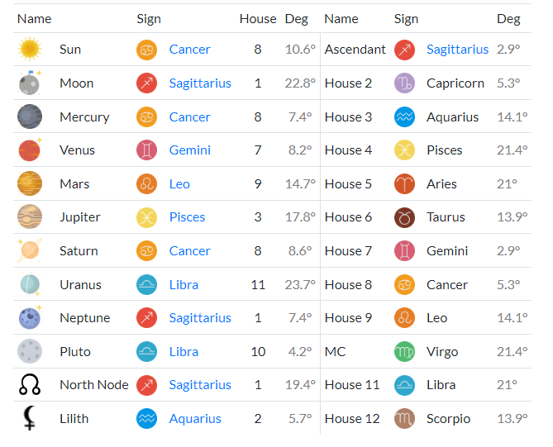Click the Jupiter planet icon
The image size is (553, 447).
point(30,216)
